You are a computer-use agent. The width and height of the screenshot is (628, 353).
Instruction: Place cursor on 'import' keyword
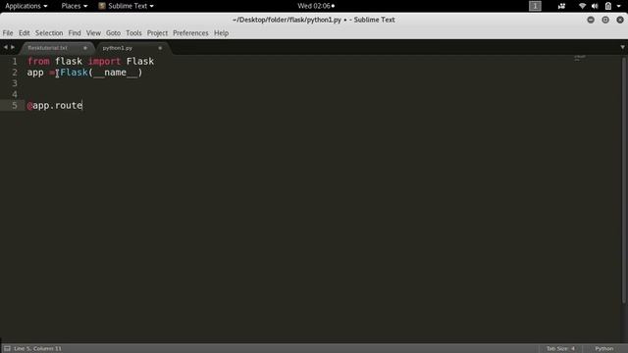(x=104, y=61)
